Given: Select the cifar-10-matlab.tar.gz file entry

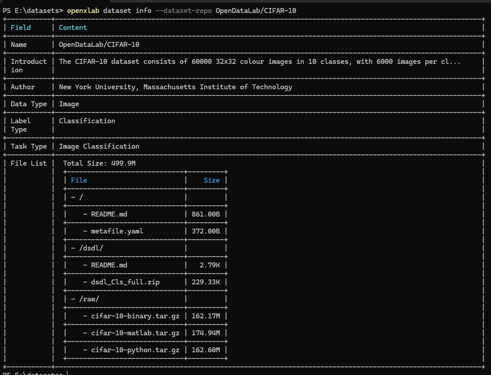Looking at the screenshot, I should 135,333.
